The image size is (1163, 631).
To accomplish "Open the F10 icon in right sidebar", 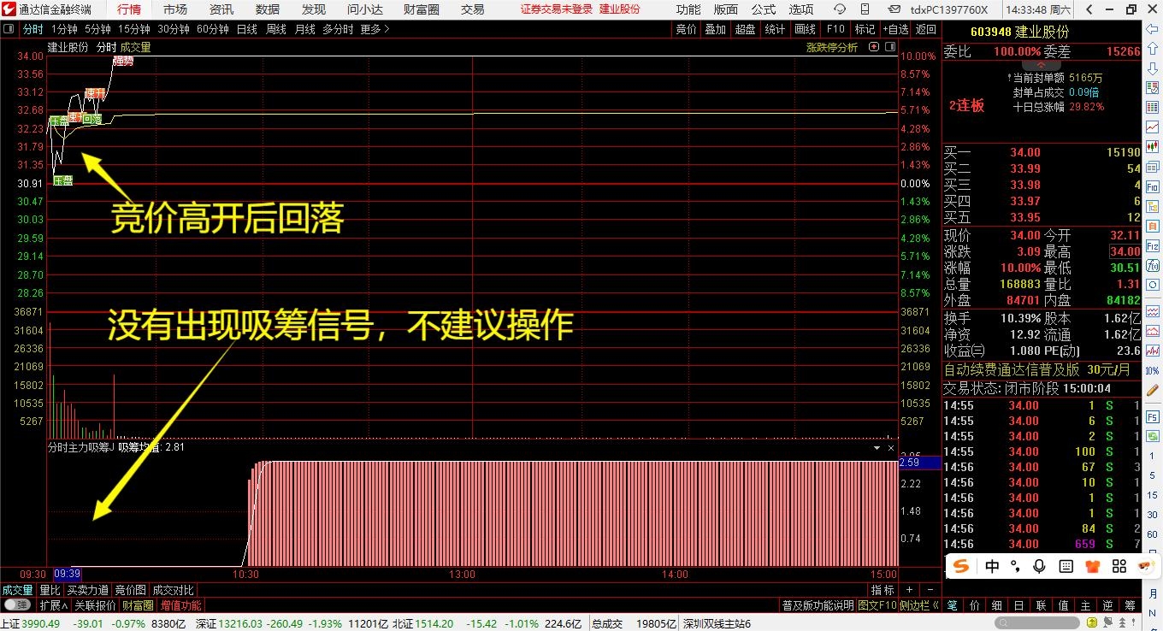I will pyautogui.click(x=1153, y=186).
